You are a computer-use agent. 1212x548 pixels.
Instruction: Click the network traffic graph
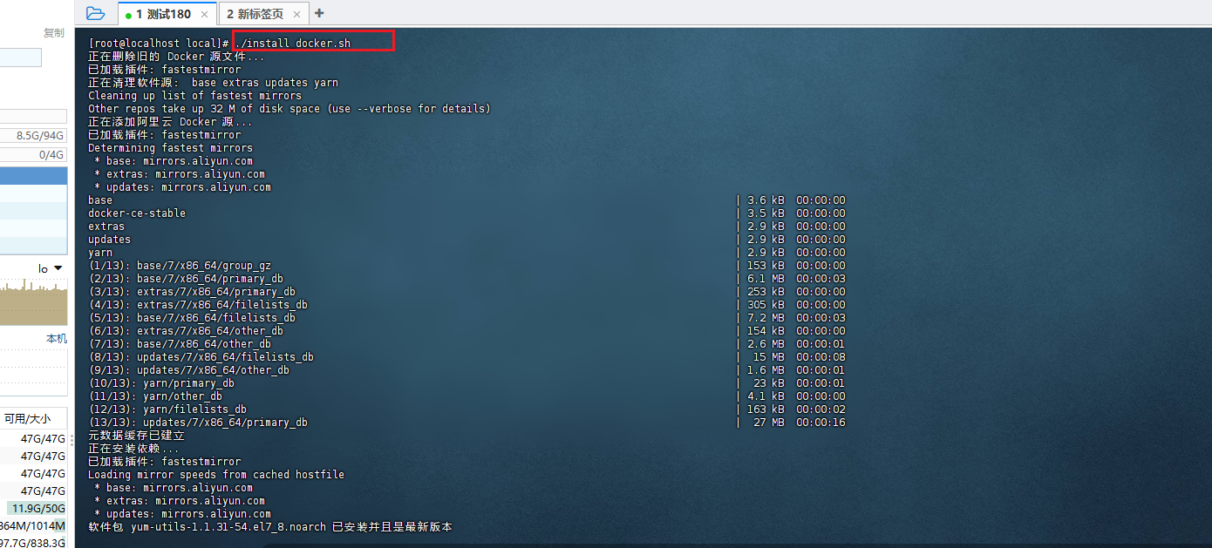pyautogui.click(x=33, y=301)
